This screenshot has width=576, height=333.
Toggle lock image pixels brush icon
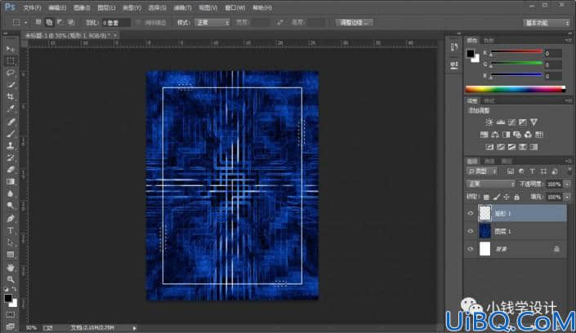click(x=496, y=198)
